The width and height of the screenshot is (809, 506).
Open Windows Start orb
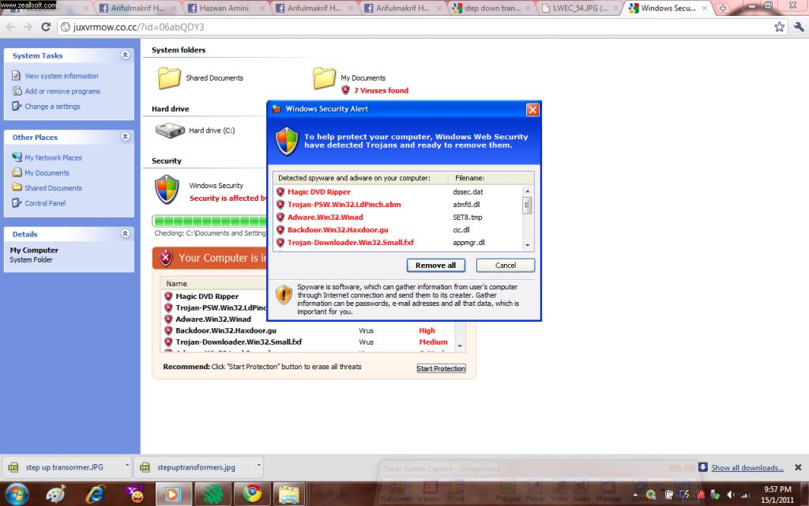click(17, 494)
